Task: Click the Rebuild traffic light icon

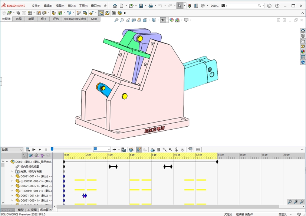Action: pyautogui.click(x=190, y=6)
